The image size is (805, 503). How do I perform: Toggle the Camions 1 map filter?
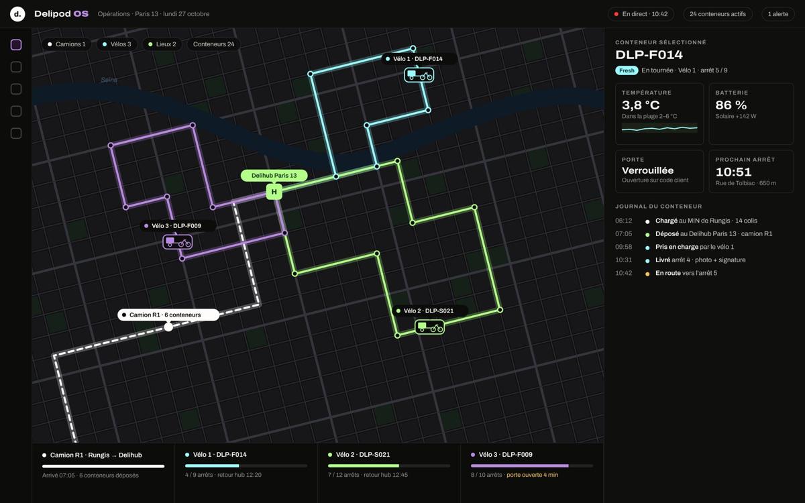click(x=66, y=44)
